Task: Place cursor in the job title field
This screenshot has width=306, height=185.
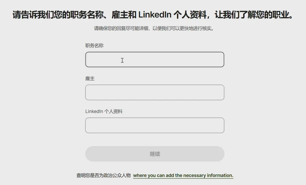Action: click(x=155, y=60)
